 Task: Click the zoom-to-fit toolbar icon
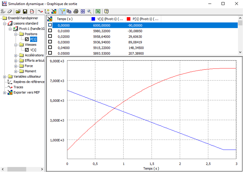point(83,11)
